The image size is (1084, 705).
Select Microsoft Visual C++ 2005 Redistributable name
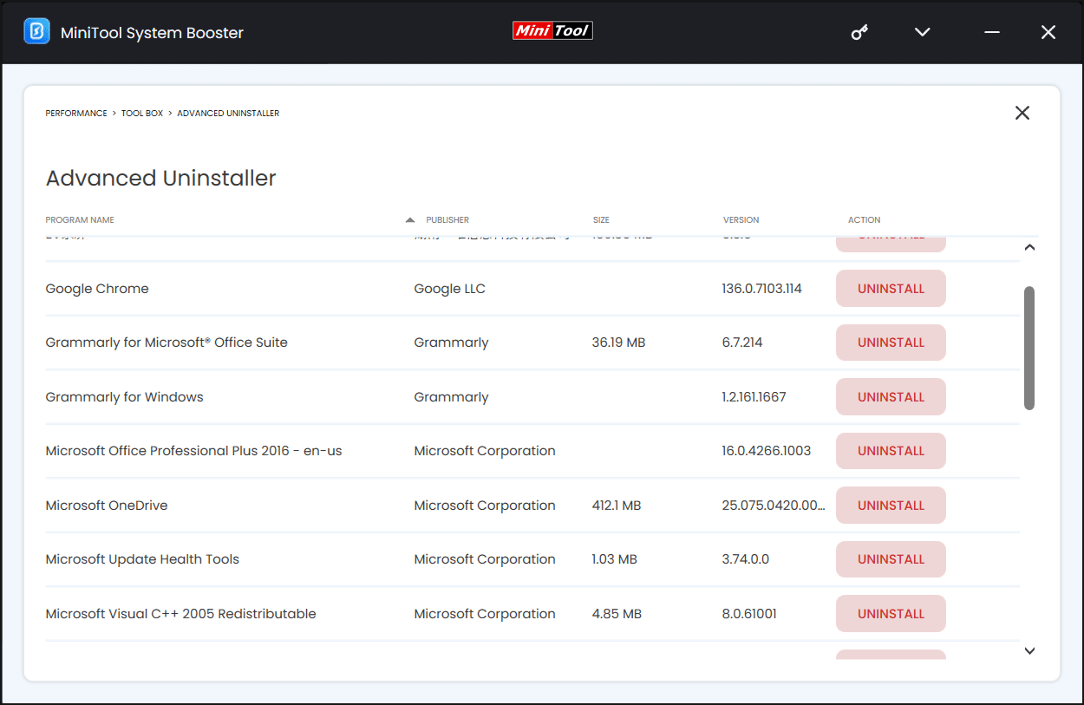click(x=180, y=614)
